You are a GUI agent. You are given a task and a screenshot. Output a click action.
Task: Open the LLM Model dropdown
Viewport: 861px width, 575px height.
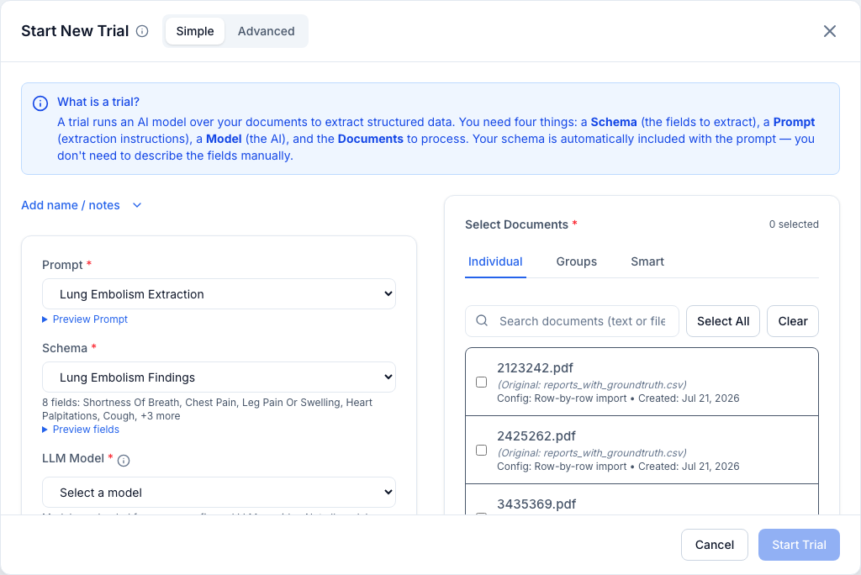point(219,493)
